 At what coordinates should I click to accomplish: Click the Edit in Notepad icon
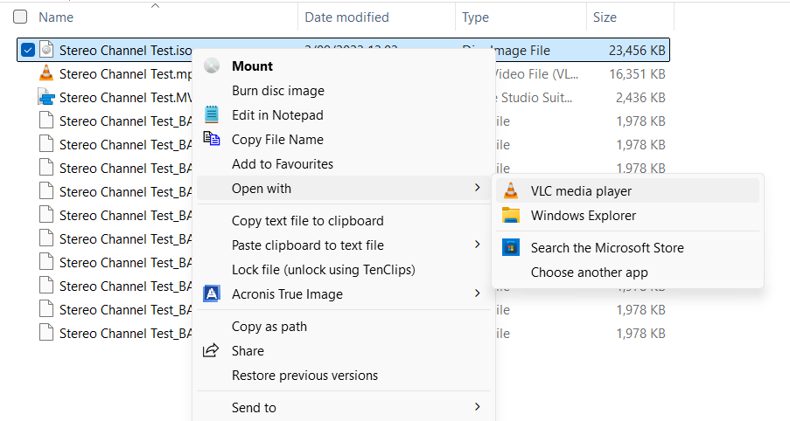pyautogui.click(x=212, y=114)
